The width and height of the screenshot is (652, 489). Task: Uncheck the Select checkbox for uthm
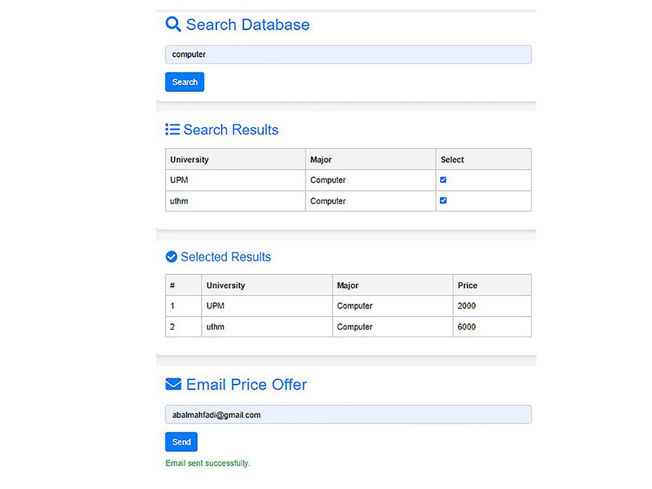pyautogui.click(x=443, y=201)
